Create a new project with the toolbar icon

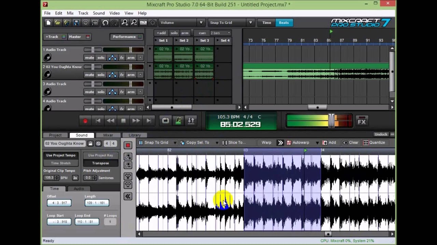pyautogui.click(x=48, y=23)
